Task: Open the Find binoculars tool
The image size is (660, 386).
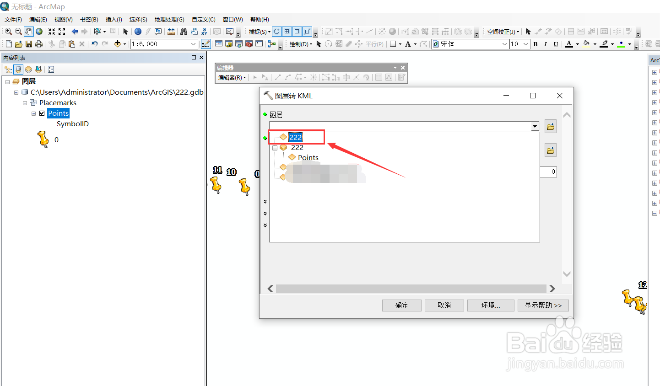Action: click(x=184, y=32)
